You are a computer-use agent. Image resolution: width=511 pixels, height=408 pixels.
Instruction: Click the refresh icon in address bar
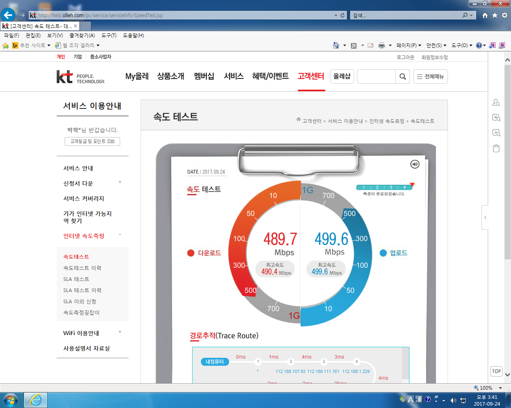343,15
